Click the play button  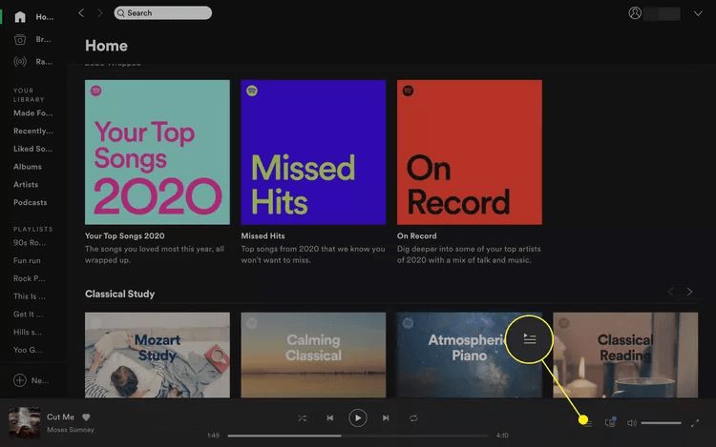(x=358, y=417)
